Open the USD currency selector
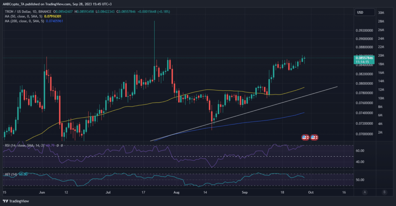This screenshot has width=396, height=206. pos(360,13)
